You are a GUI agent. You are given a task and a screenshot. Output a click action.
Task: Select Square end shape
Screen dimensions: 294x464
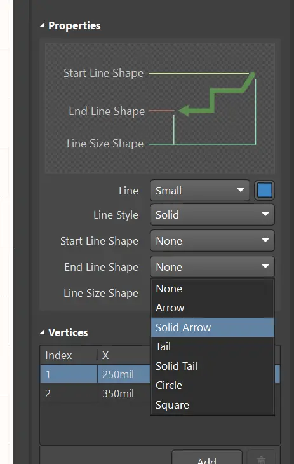212,405
